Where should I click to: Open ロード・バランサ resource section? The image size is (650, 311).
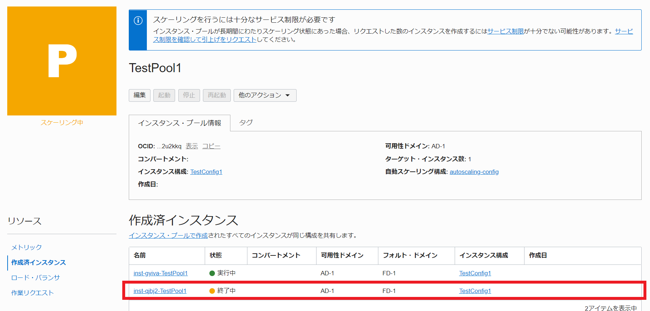(x=35, y=277)
